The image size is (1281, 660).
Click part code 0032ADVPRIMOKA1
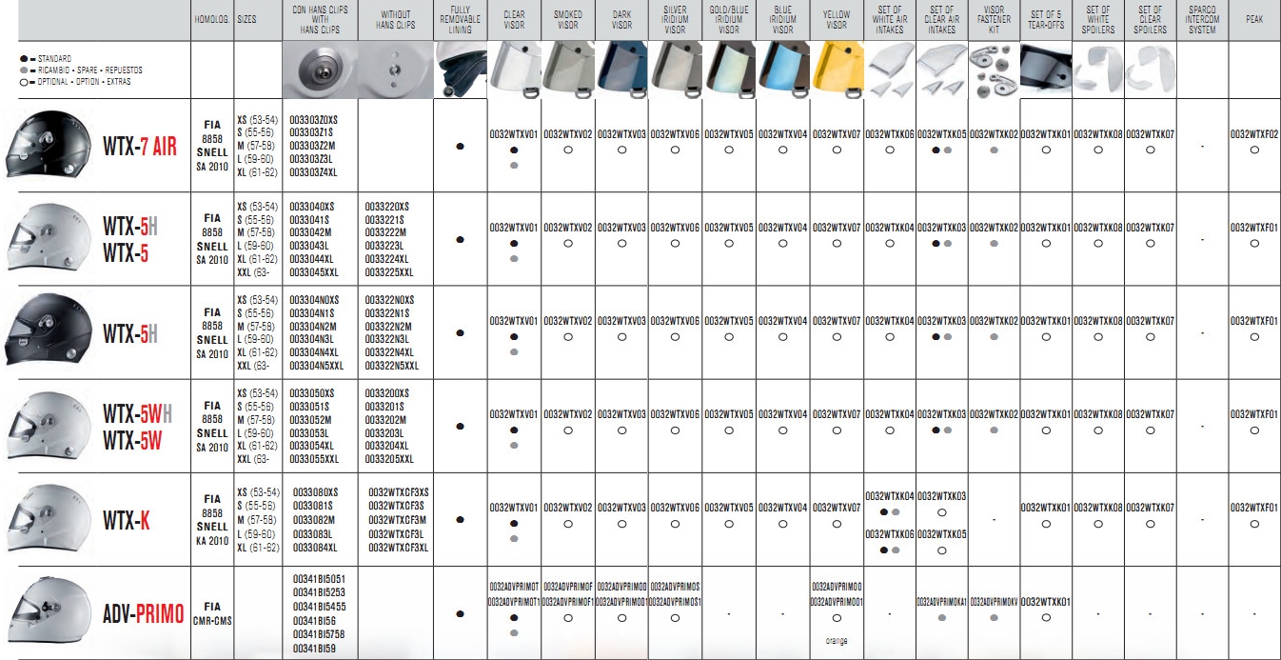pyautogui.click(x=942, y=602)
